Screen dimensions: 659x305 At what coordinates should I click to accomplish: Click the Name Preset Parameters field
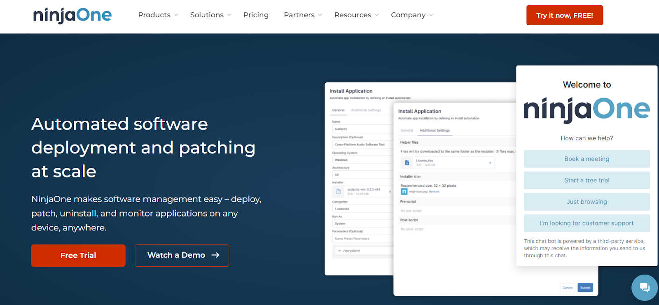pyautogui.click(x=363, y=239)
